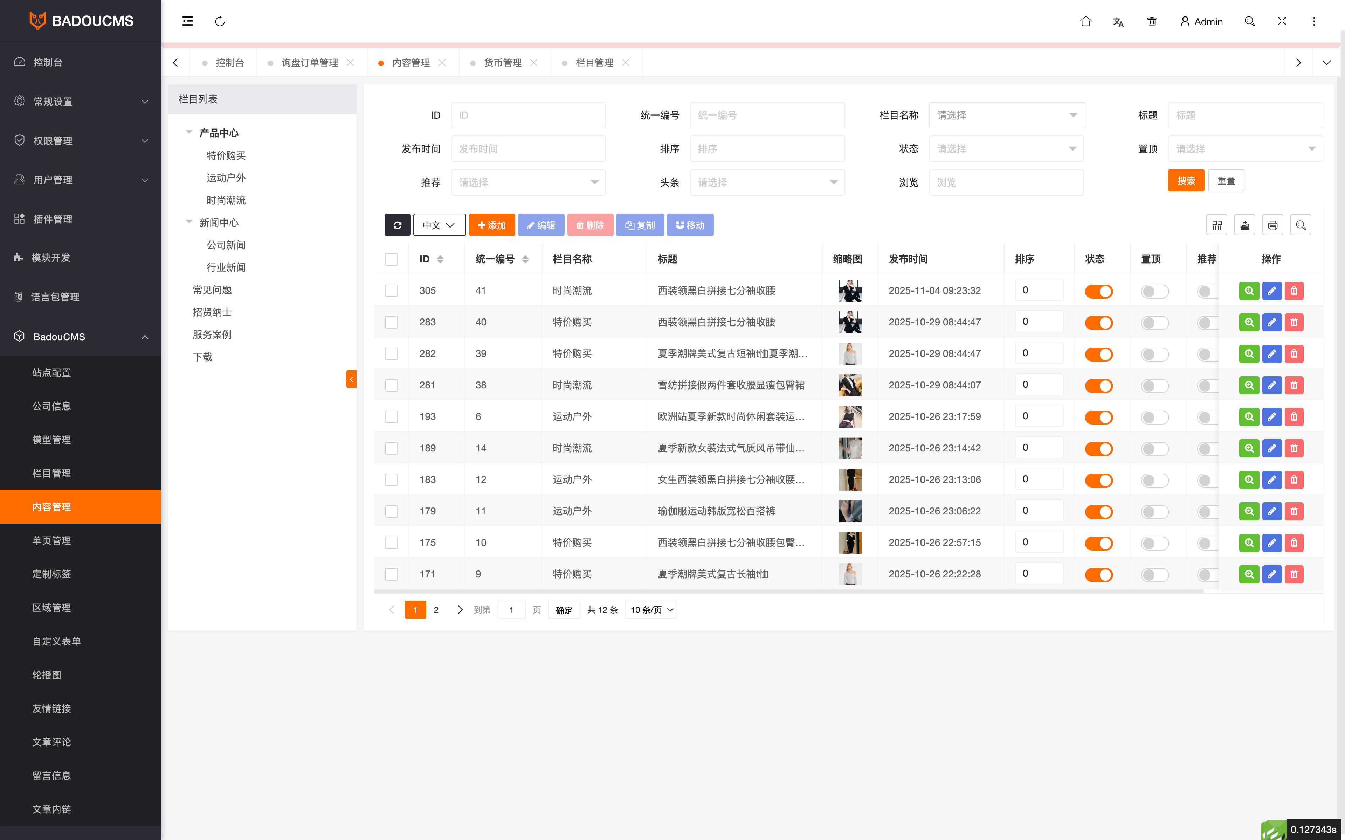Click the refresh page icon in top bar
This screenshot has width=1345, height=840.
220,21
